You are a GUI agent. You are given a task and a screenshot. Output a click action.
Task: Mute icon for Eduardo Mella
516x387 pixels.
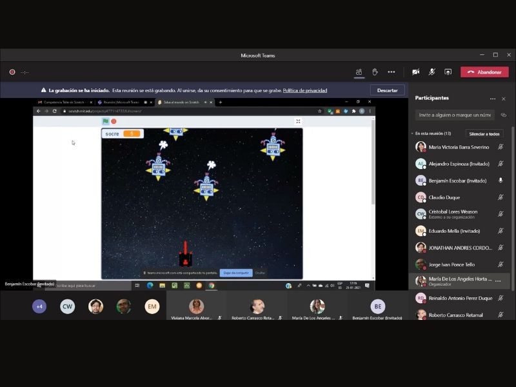501,231
